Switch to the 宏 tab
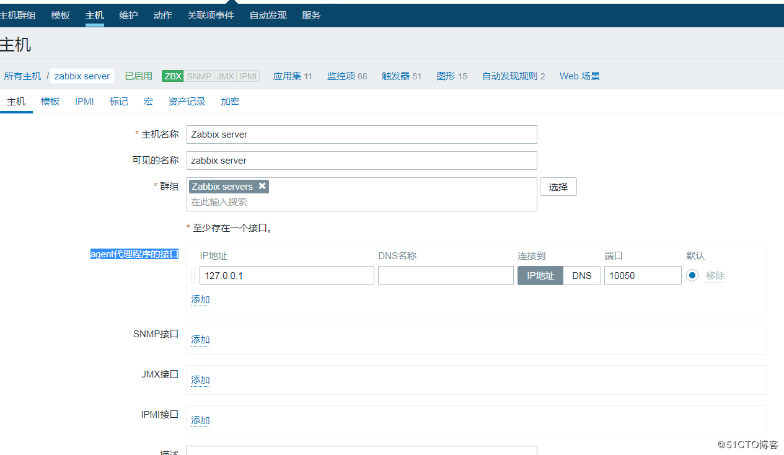This screenshot has width=784, height=455. click(x=148, y=102)
